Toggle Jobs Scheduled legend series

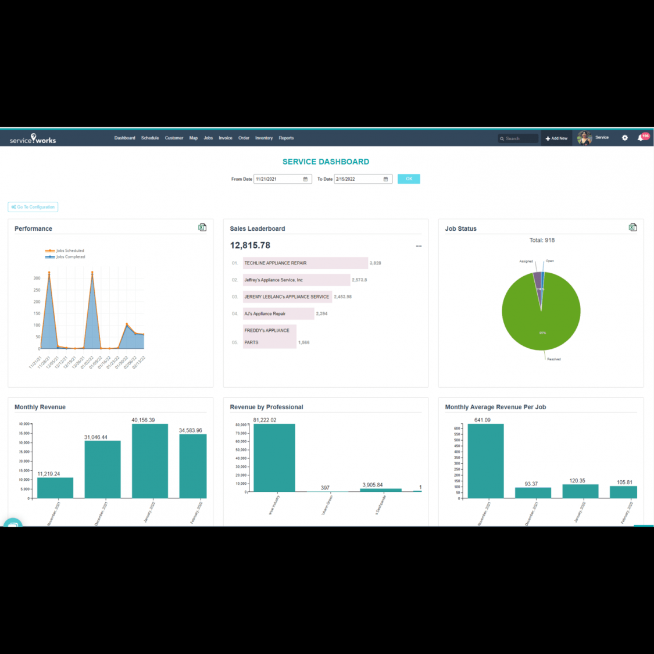coord(65,251)
